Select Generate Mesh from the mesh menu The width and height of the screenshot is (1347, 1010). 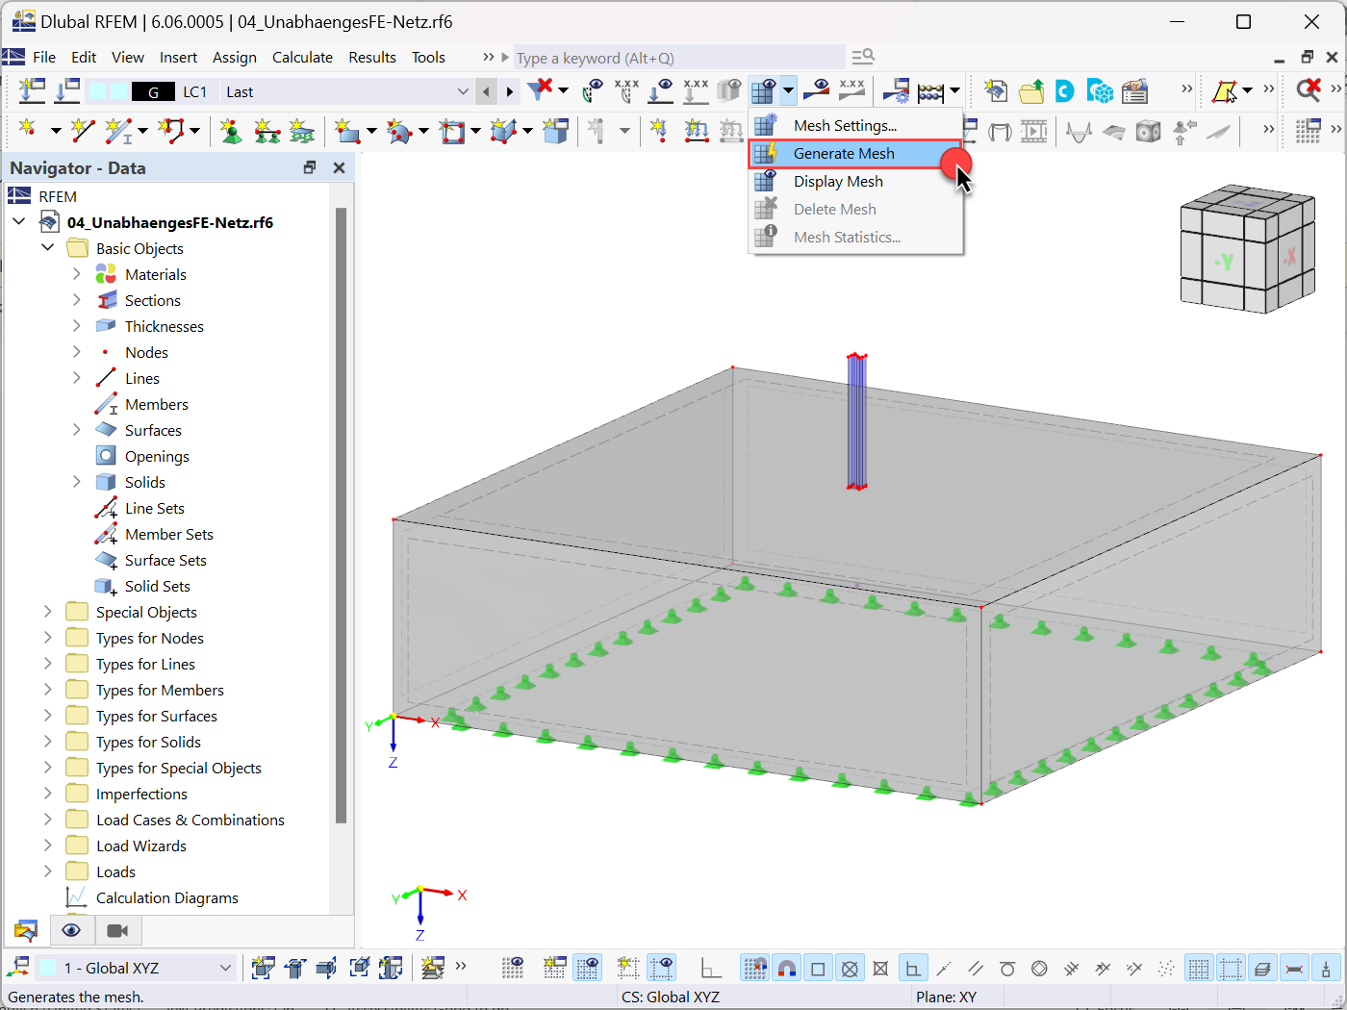pyautogui.click(x=844, y=153)
